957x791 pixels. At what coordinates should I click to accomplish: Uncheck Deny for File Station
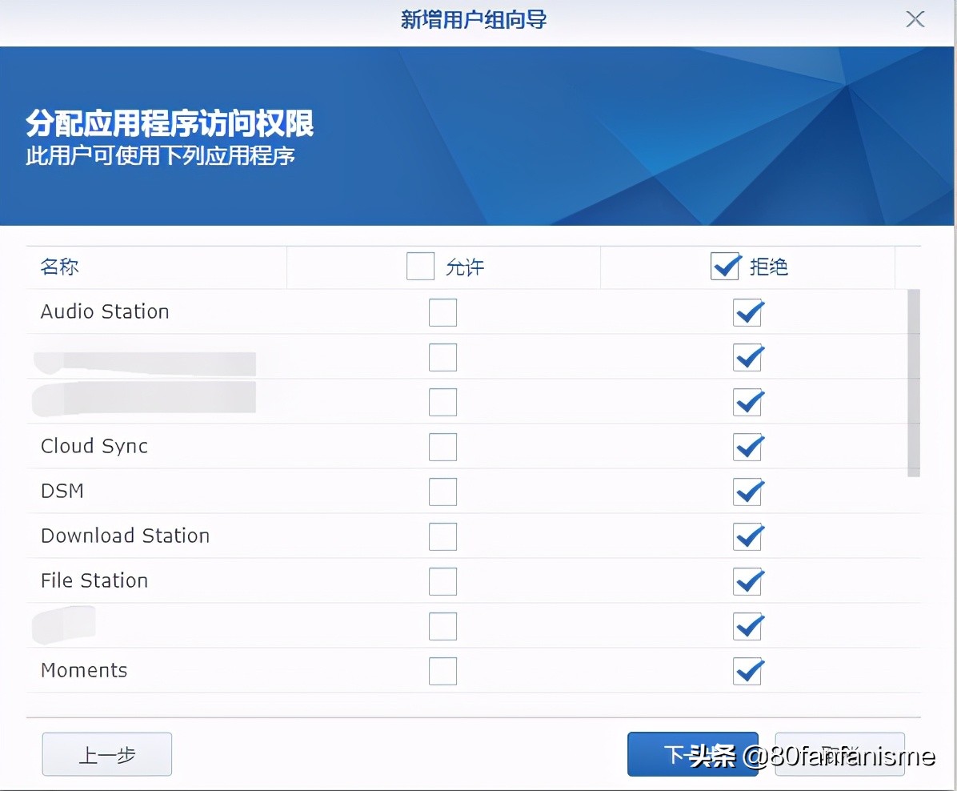747,581
